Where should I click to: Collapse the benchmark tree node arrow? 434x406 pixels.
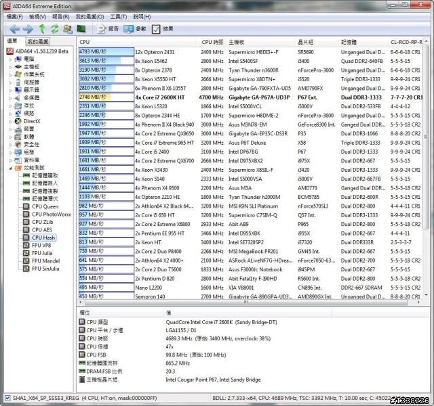[11, 168]
